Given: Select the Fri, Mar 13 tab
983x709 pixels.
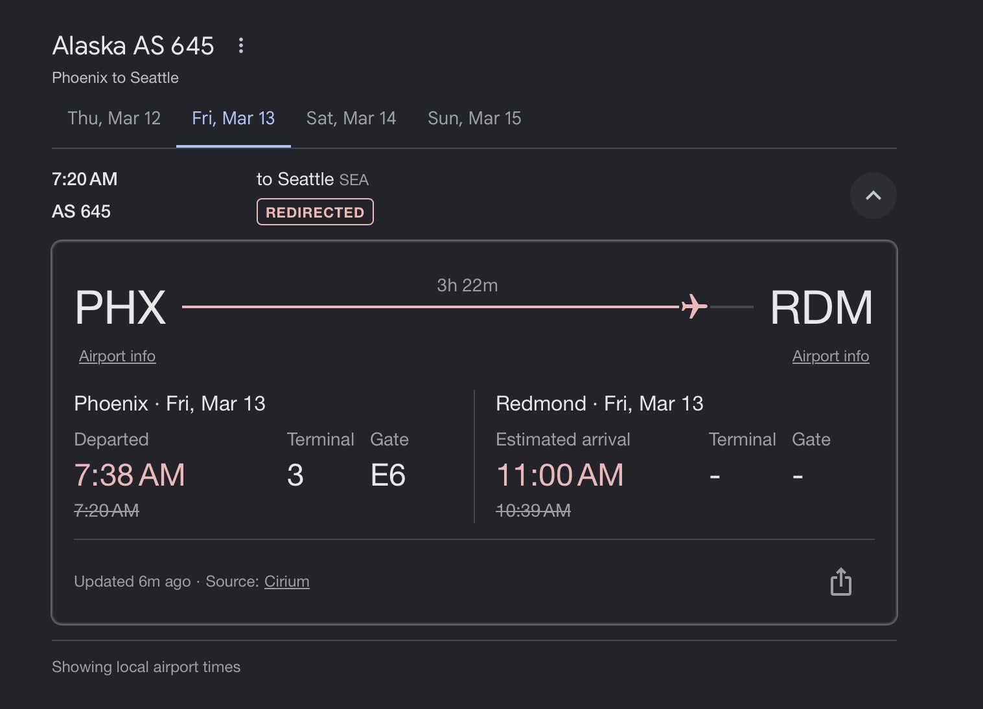Looking at the screenshot, I should [x=233, y=118].
